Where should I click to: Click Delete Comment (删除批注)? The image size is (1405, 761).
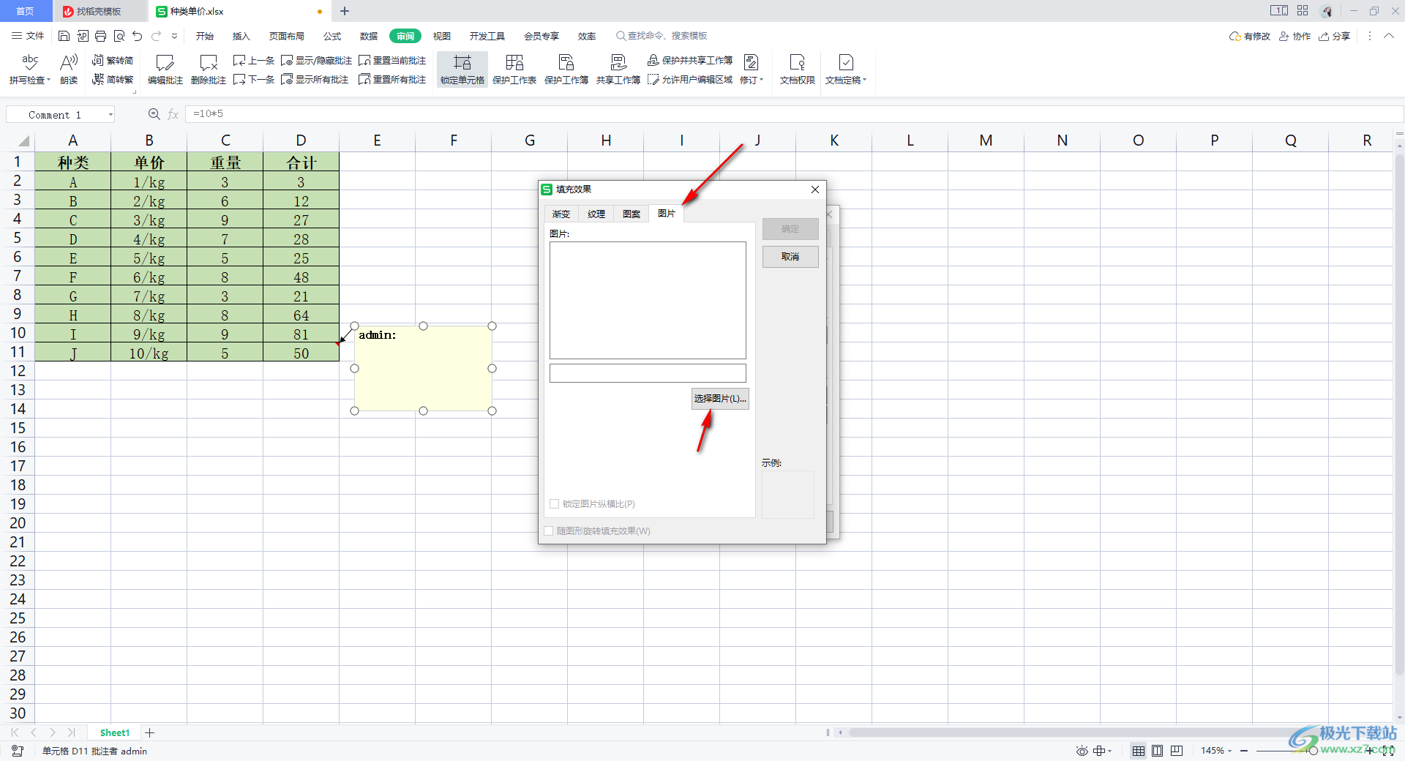209,70
